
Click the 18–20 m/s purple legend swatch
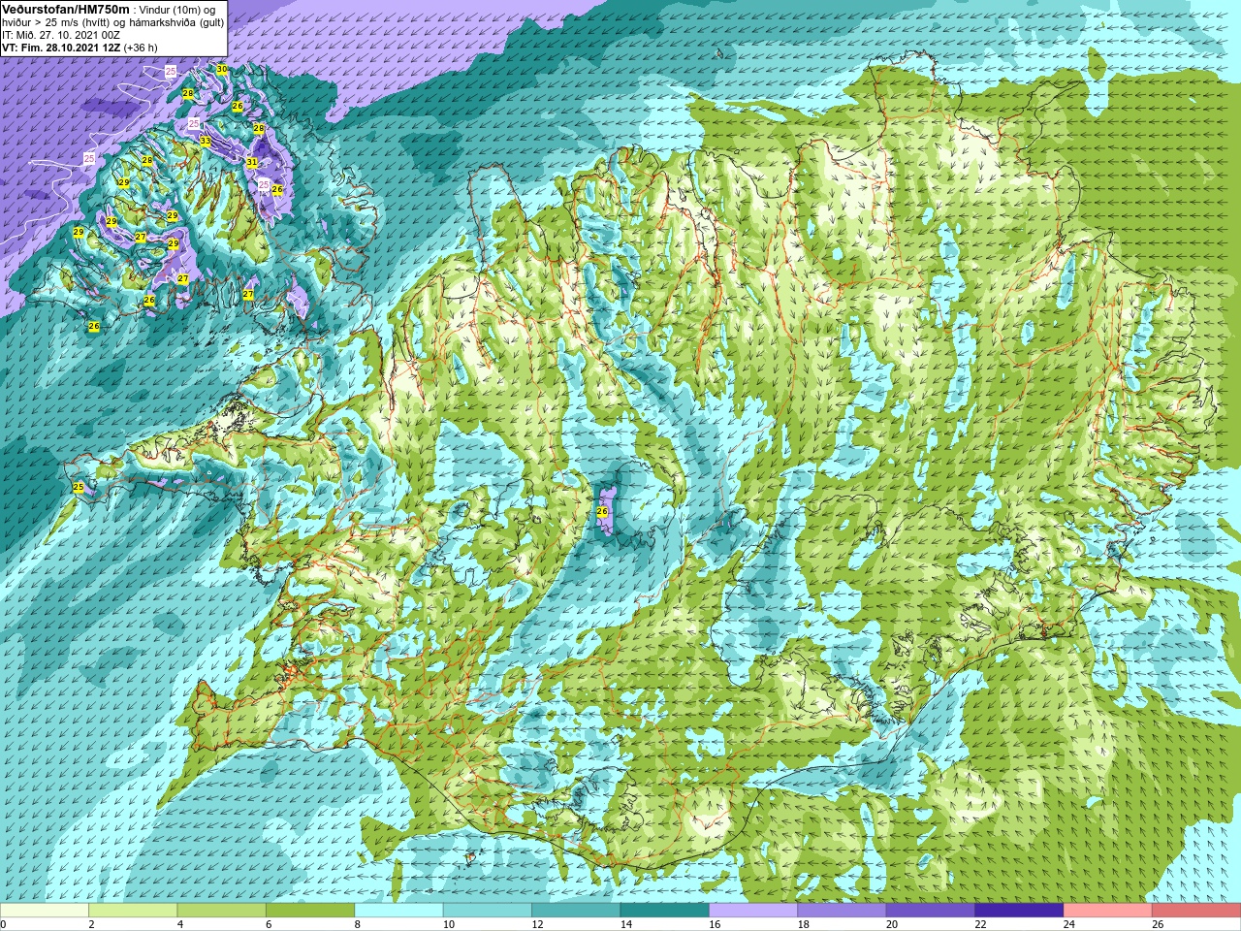[x=842, y=911]
